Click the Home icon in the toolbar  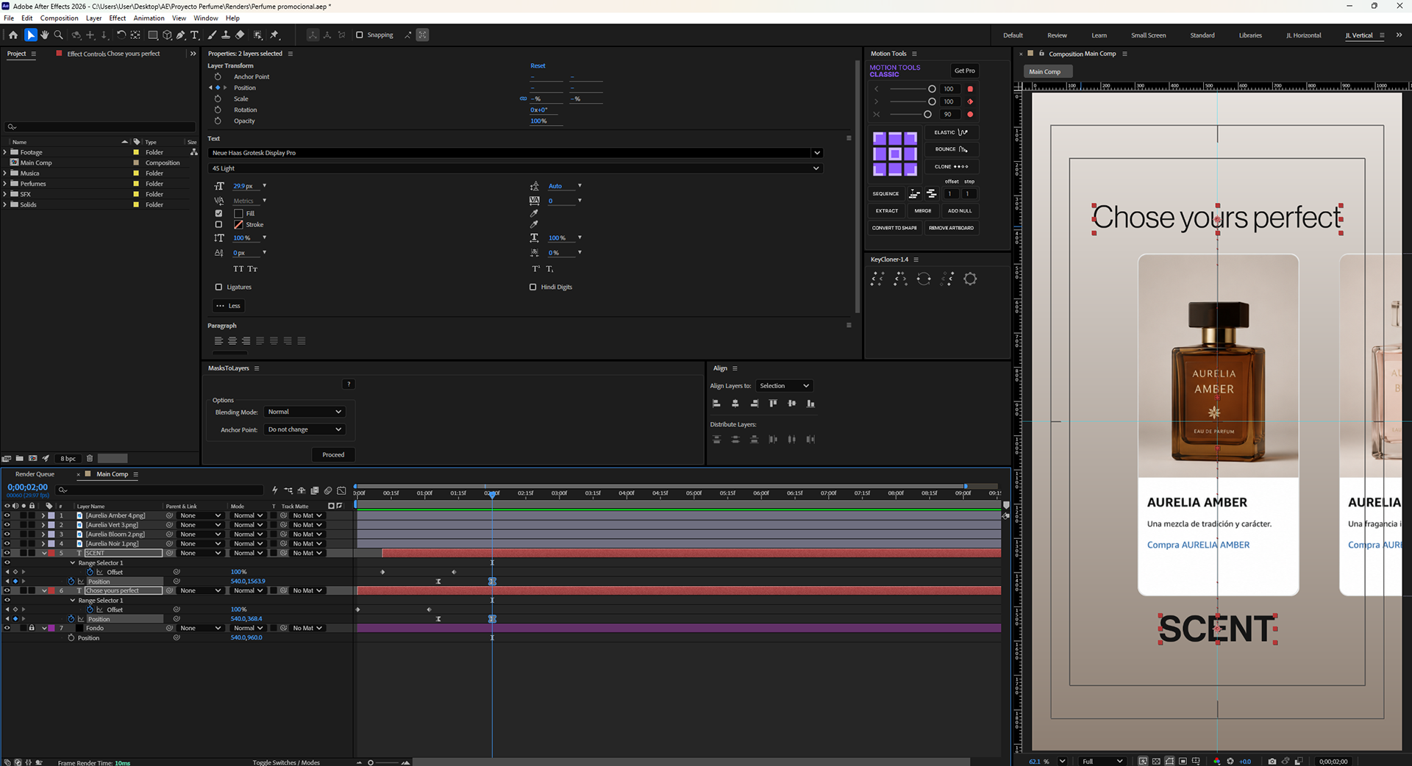point(13,35)
